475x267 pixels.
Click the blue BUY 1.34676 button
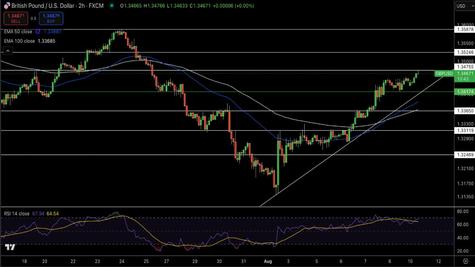pyautogui.click(x=51, y=18)
